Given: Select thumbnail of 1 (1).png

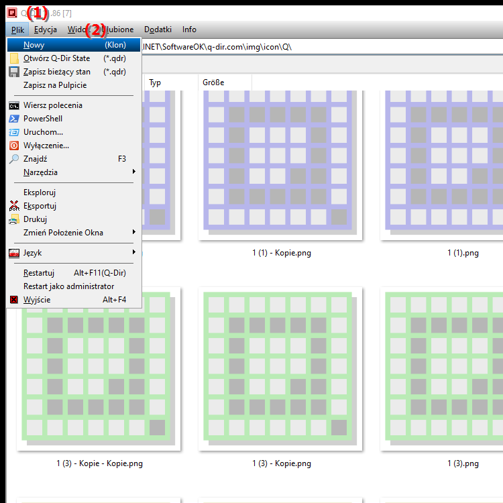Looking at the screenshot, I should [442, 165].
